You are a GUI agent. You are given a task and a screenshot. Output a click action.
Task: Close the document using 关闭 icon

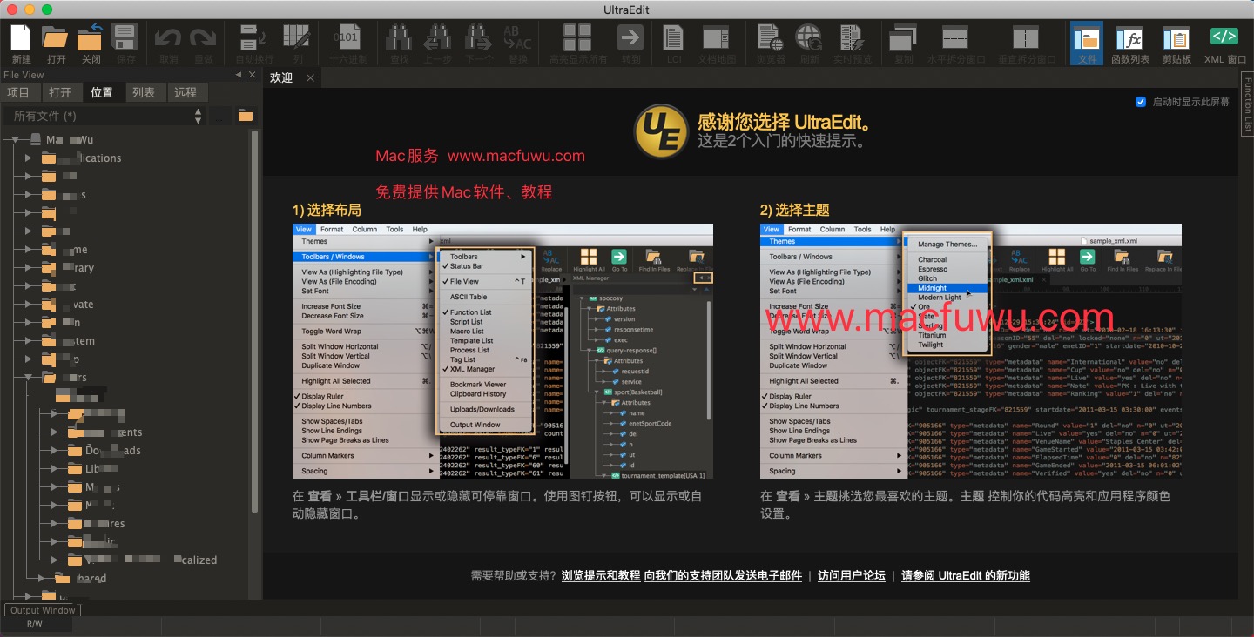pos(91,44)
